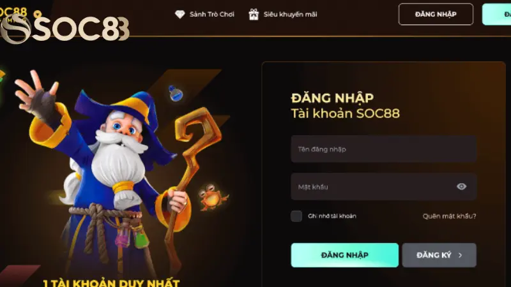Click the blue potion bottle icon
The image size is (511, 287).
pyautogui.click(x=176, y=93)
